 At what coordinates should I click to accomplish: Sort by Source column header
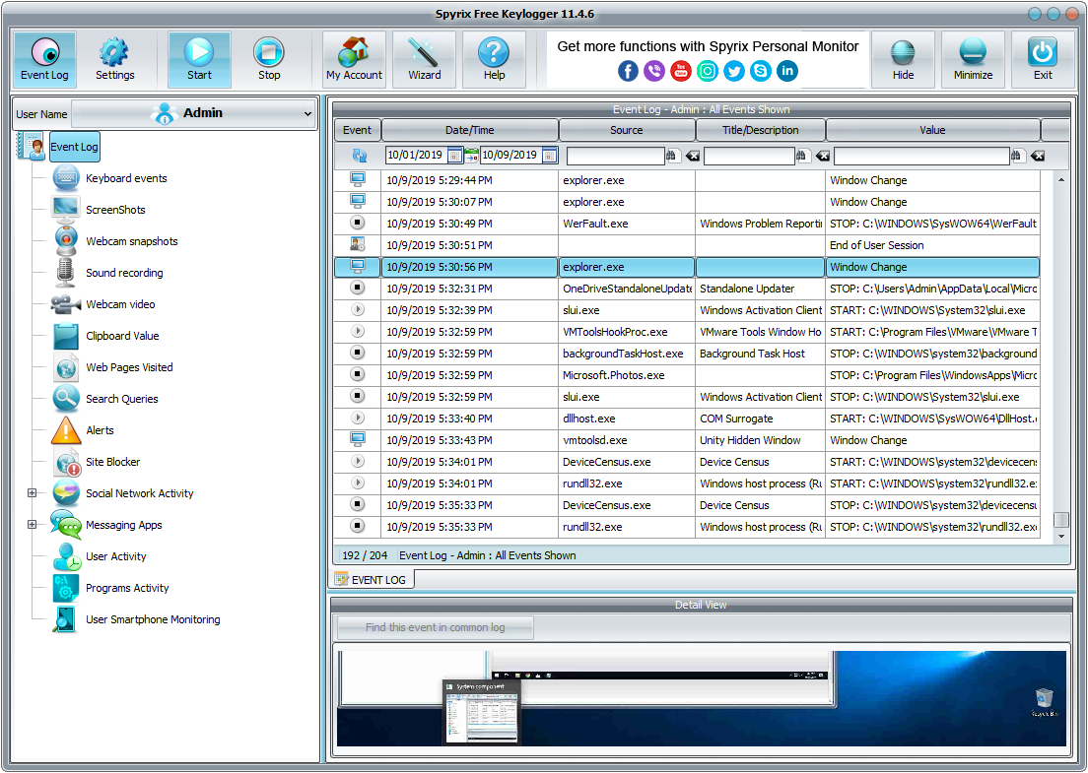(x=627, y=130)
